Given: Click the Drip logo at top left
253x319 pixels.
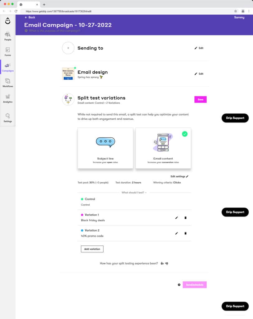Looking at the screenshot, I should click(x=7, y=21).
